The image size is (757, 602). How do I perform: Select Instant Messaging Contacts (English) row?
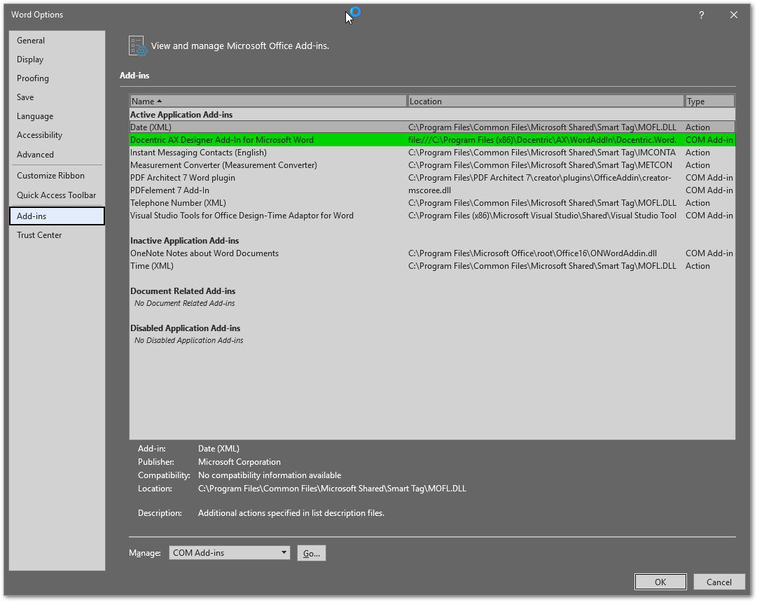(x=432, y=153)
